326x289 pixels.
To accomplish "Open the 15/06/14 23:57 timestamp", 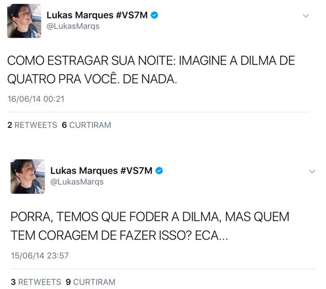I will click(40, 256).
